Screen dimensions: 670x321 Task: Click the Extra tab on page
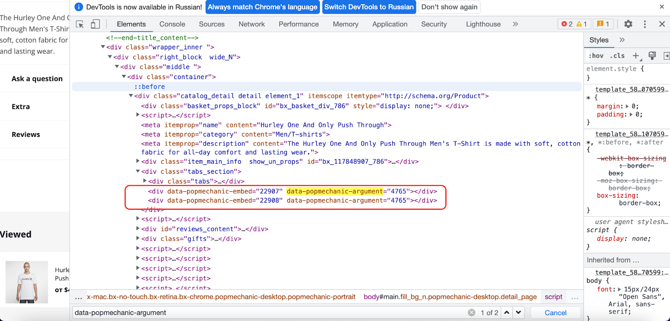[x=21, y=107]
